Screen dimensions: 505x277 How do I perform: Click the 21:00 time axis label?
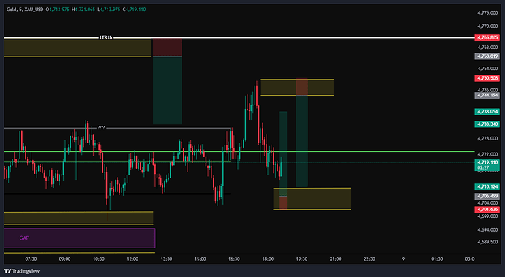pyautogui.click(x=336, y=259)
